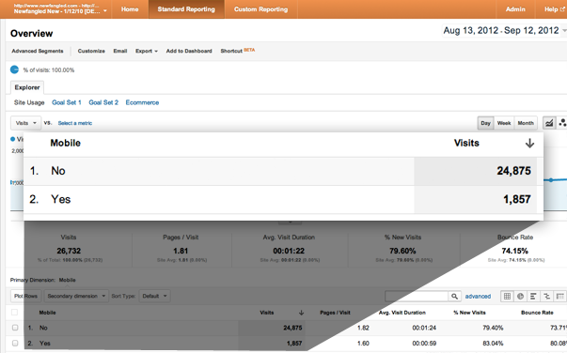567x353 pixels.
Task: Click the 00:00:59 duration cell
Action: click(x=424, y=344)
